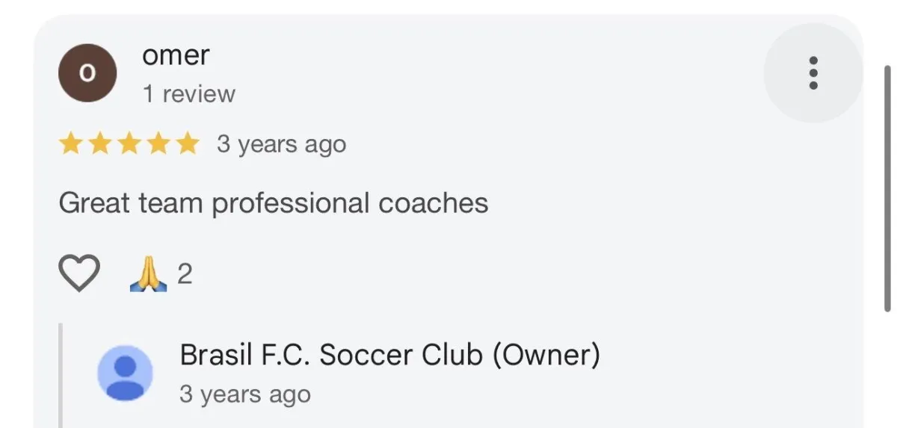897x428 pixels.
Task: Click the review's "3 years ago" timestamp beside stars
Action: pyautogui.click(x=281, y=143)
